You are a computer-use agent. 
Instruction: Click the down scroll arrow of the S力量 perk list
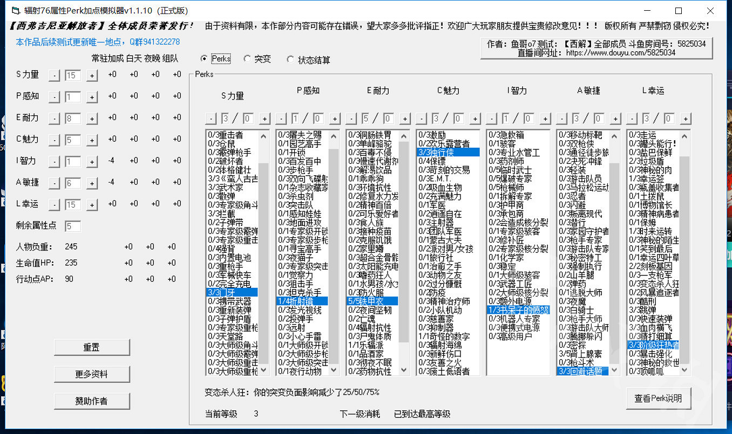pyautogui.click(x=263, y=371)
